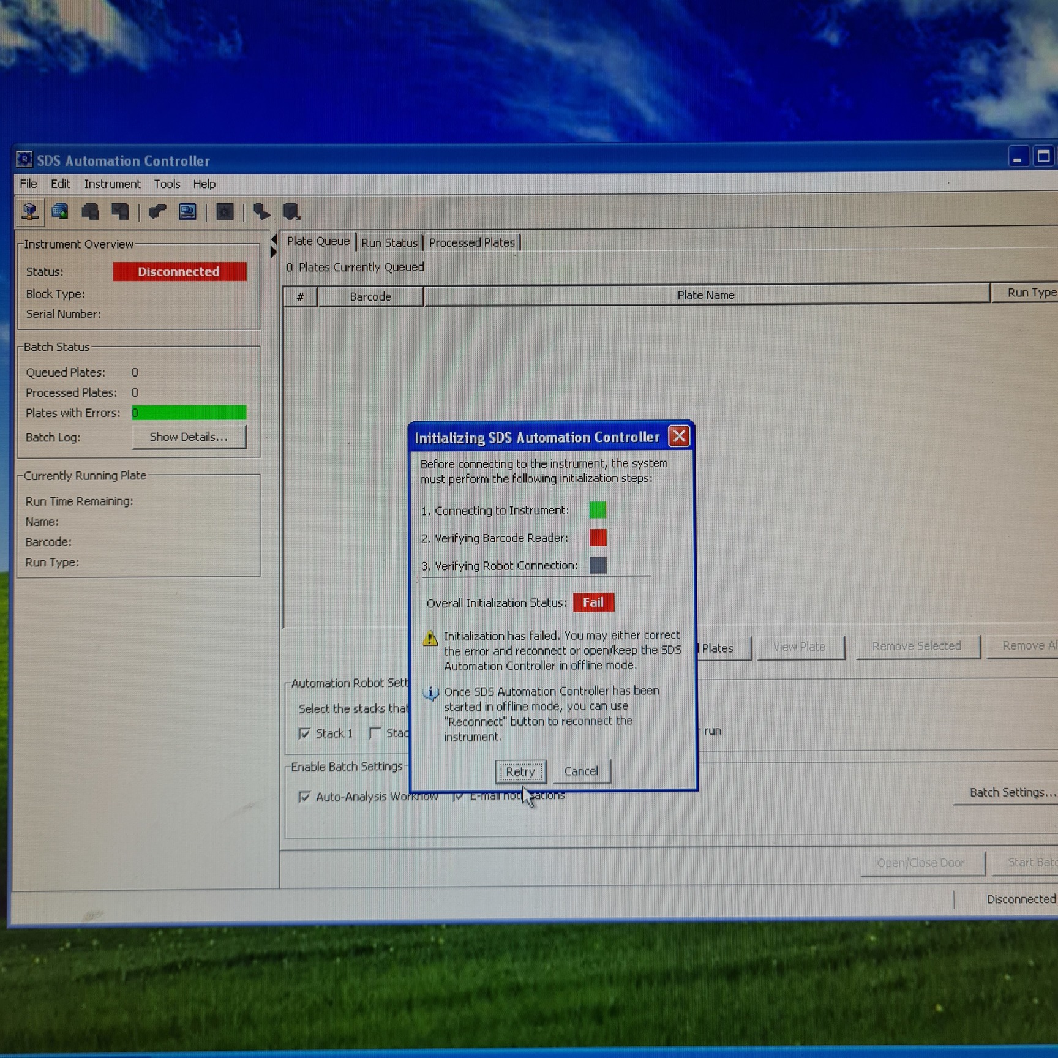The height and width of the screenshot is (1058, 1058).
Task: Click the red Fail initialization status indicator
Action: click(593, 602)
